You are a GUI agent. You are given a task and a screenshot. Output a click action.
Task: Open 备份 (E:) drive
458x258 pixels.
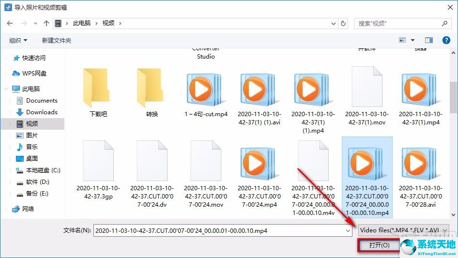tap(33, 194)
